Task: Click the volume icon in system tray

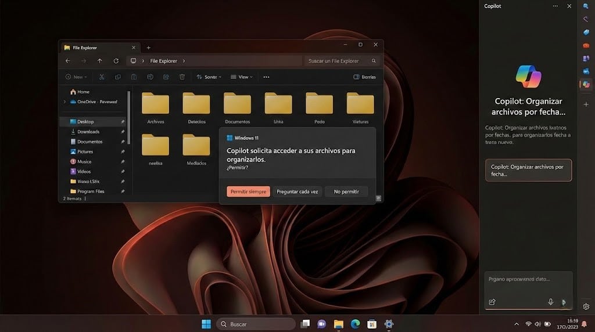Action: coord(537,324)
